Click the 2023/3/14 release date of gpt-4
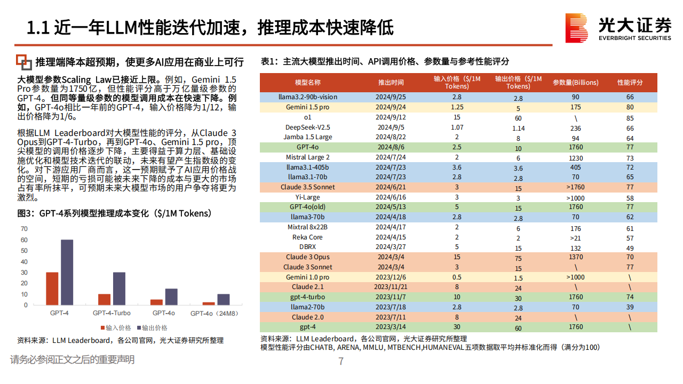 pyautogui.click(x=391, y=327)
